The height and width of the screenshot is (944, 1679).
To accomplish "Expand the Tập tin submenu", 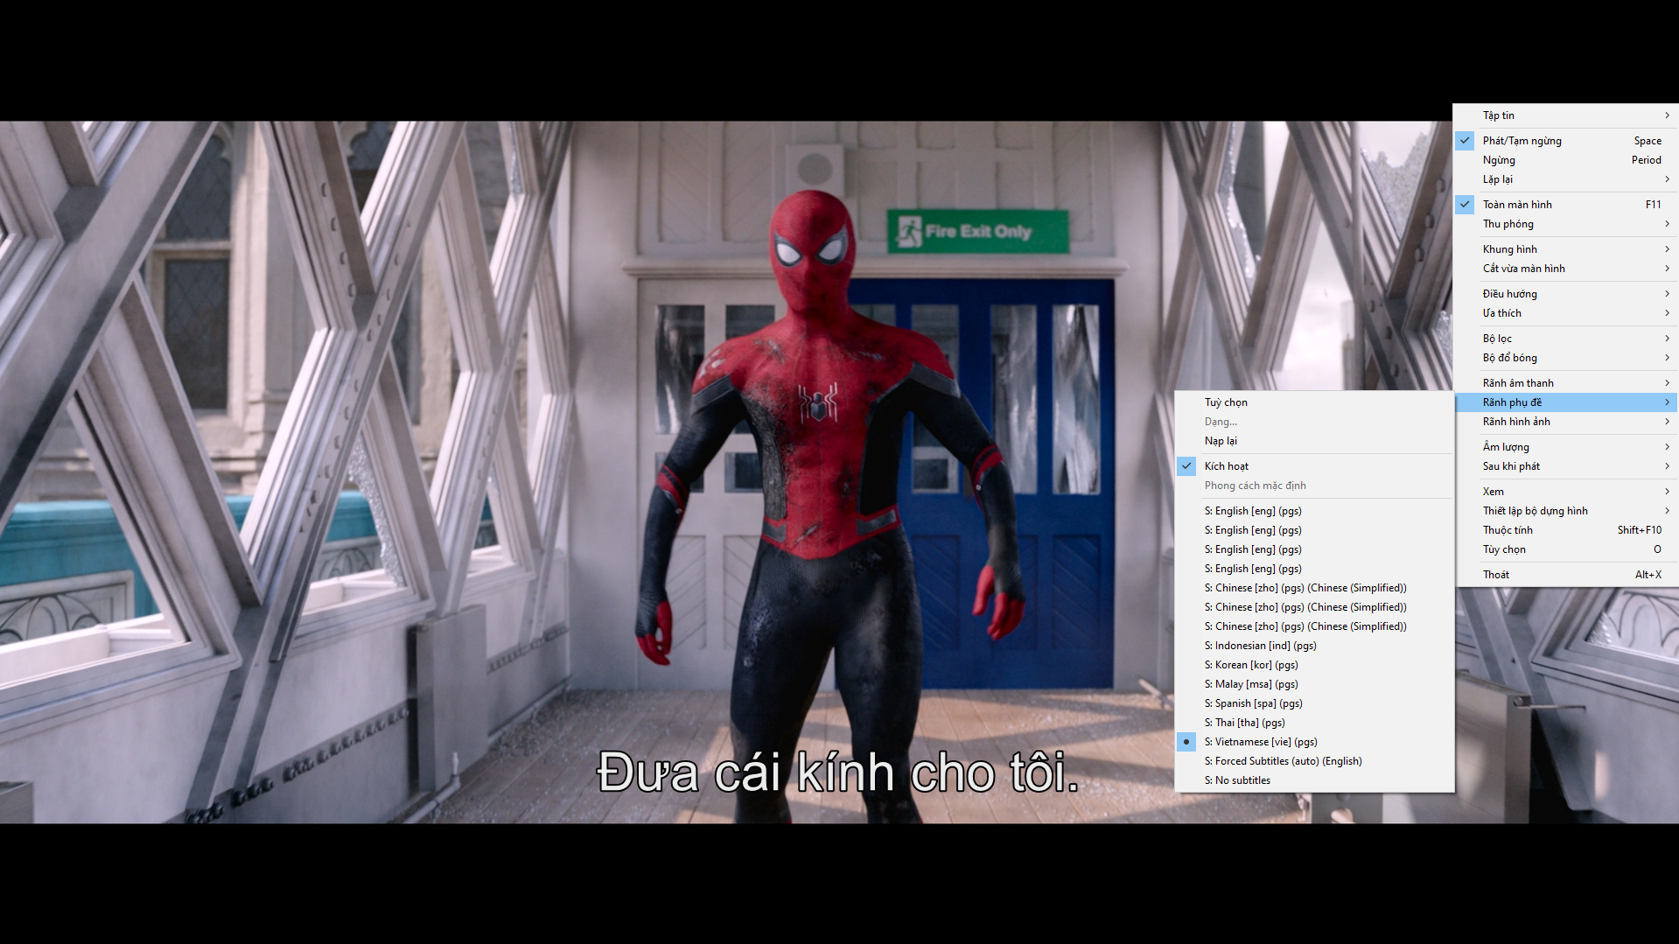I will tap(1566, 115).
